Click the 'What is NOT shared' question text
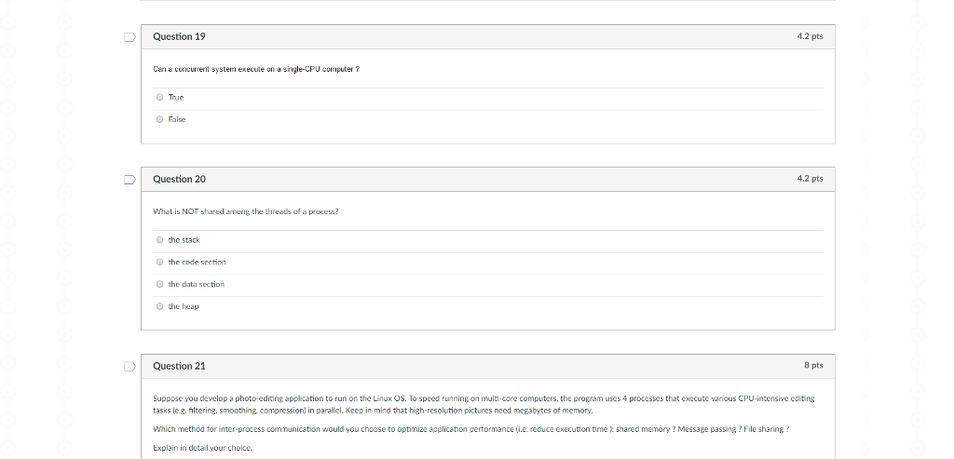The image size is (954, 459). coord(245,211)
